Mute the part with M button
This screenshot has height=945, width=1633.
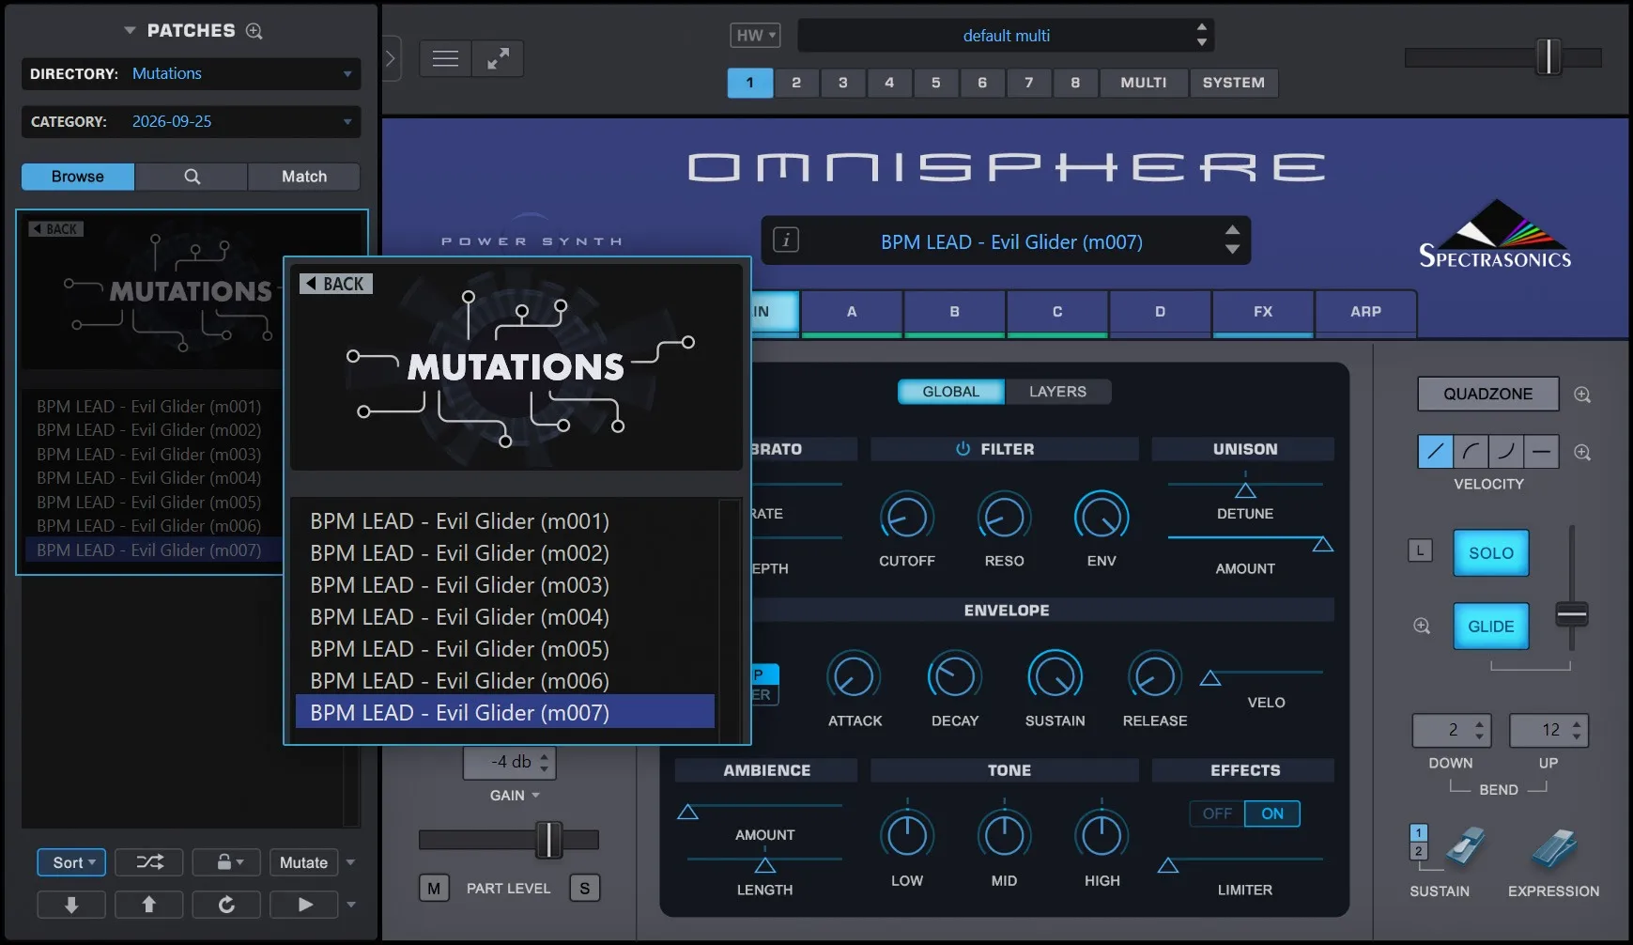tap(434, 889)
